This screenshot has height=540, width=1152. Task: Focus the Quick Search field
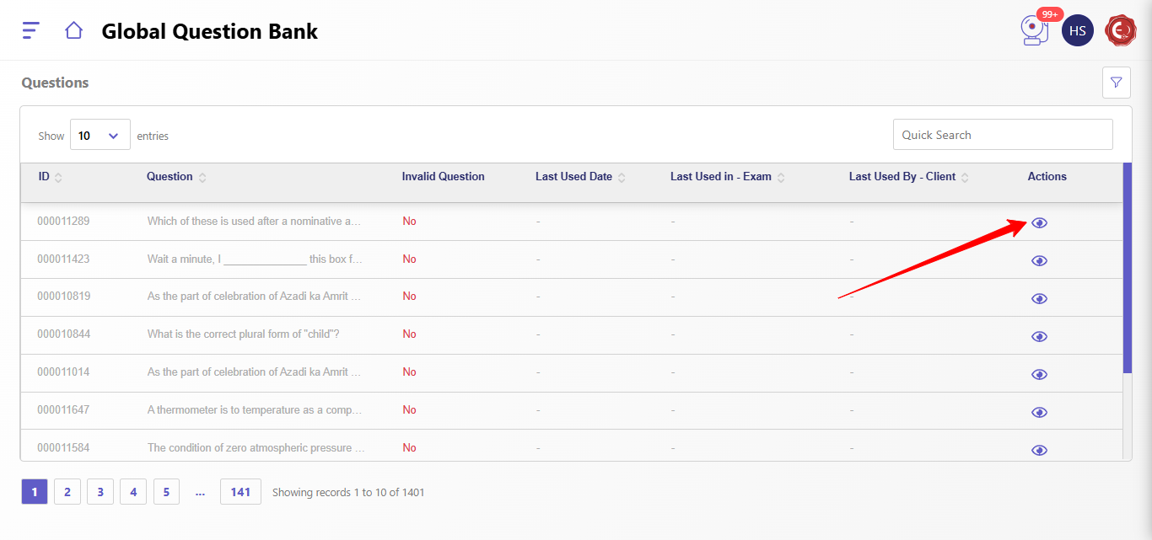pyautogui.click(x=1002, y=135)
